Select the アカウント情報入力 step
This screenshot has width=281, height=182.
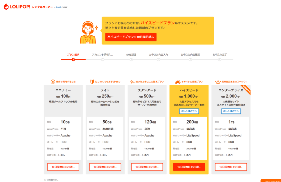coord(103,55)
